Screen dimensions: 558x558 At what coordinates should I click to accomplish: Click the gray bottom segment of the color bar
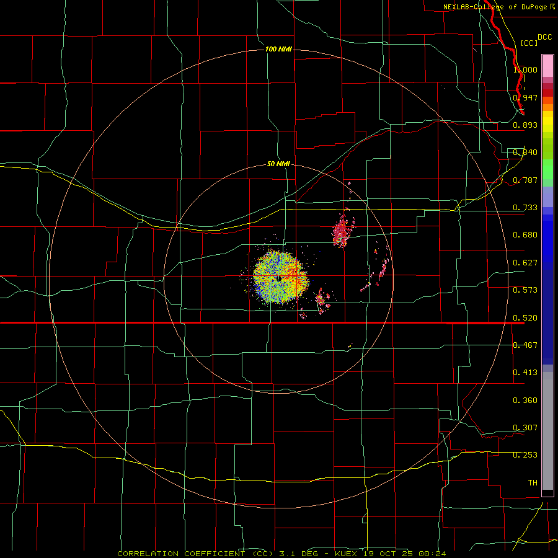pyautogui.click(x=547, y=431)
